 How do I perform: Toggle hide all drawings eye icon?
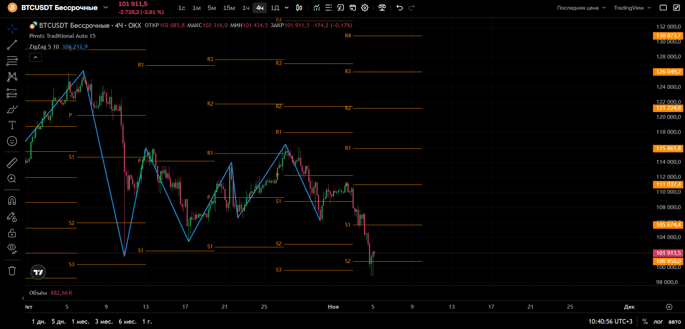(x=12, y=249)
